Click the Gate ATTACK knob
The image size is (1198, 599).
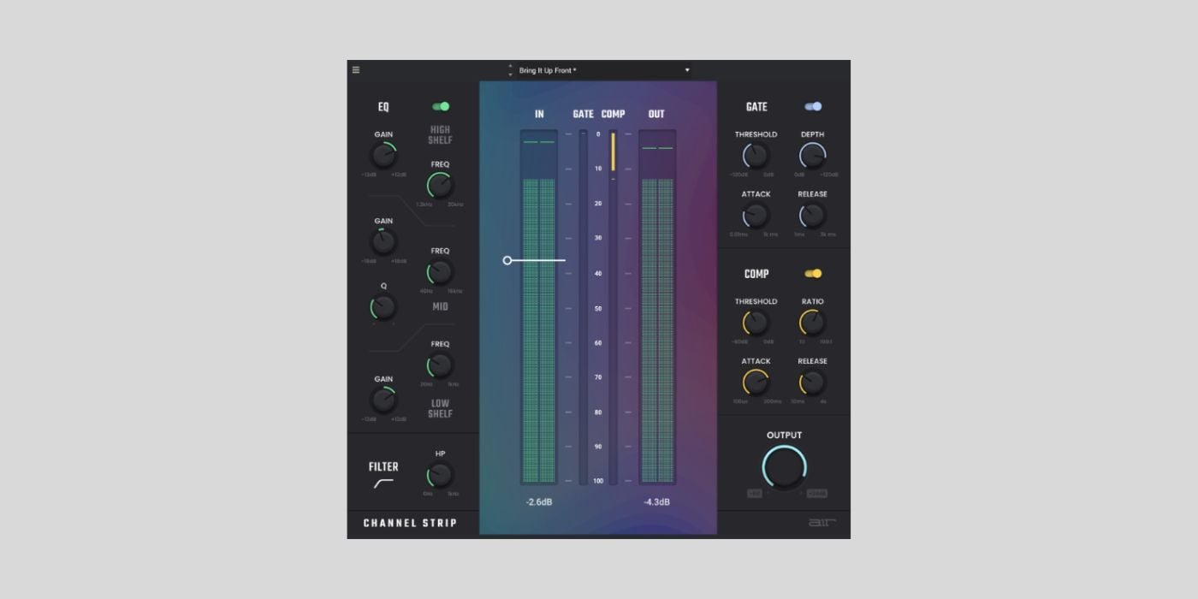(756, 216)
